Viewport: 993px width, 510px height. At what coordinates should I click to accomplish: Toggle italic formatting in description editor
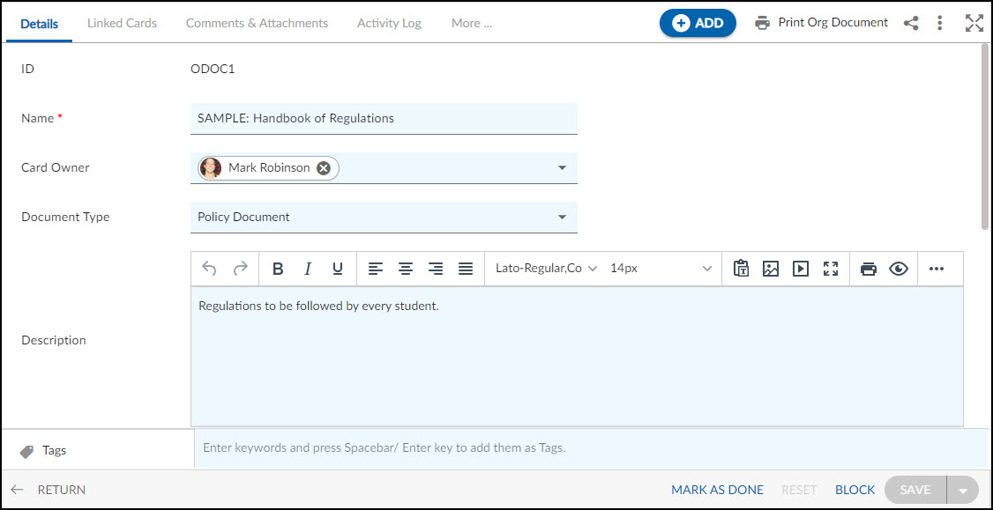coord(308,269)
